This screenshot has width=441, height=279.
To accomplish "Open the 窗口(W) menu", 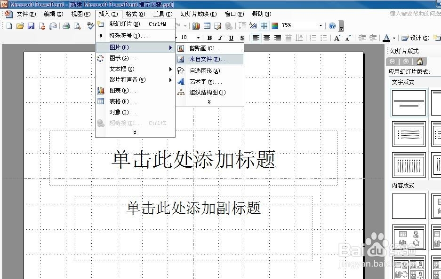I will click(234, 14).
